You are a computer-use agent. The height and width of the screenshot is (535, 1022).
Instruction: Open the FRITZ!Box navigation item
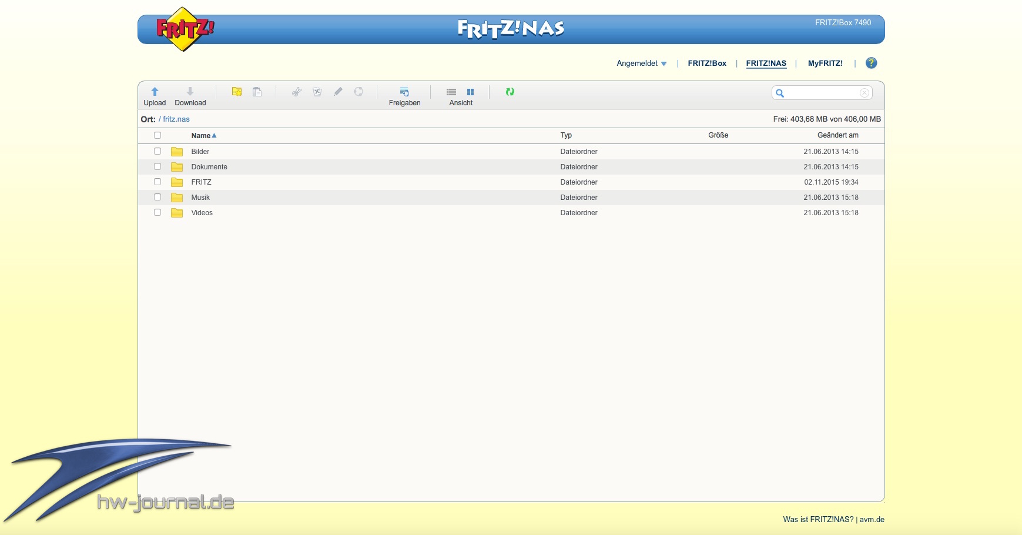(707, 63)
